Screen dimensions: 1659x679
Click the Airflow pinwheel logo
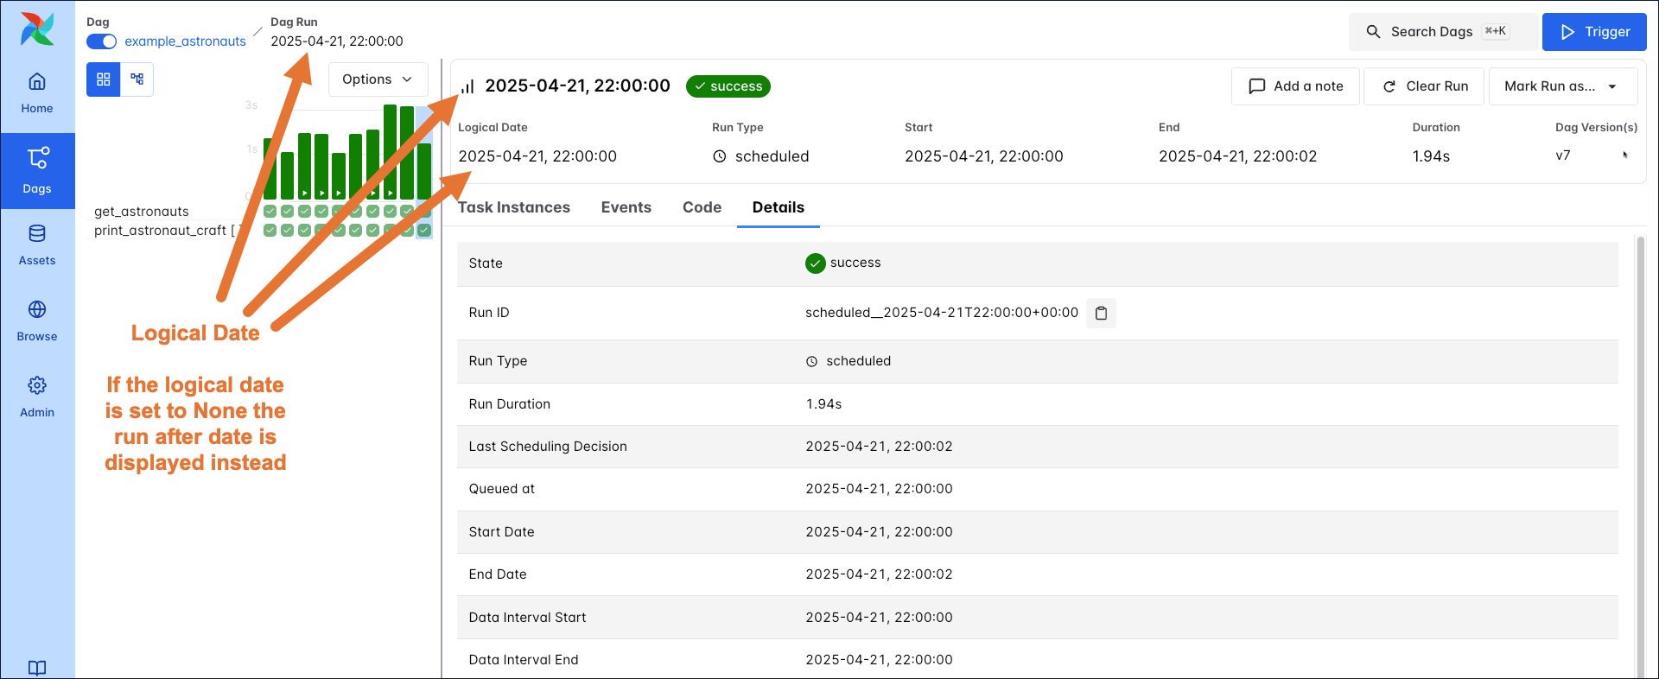[x=37, y=29]
